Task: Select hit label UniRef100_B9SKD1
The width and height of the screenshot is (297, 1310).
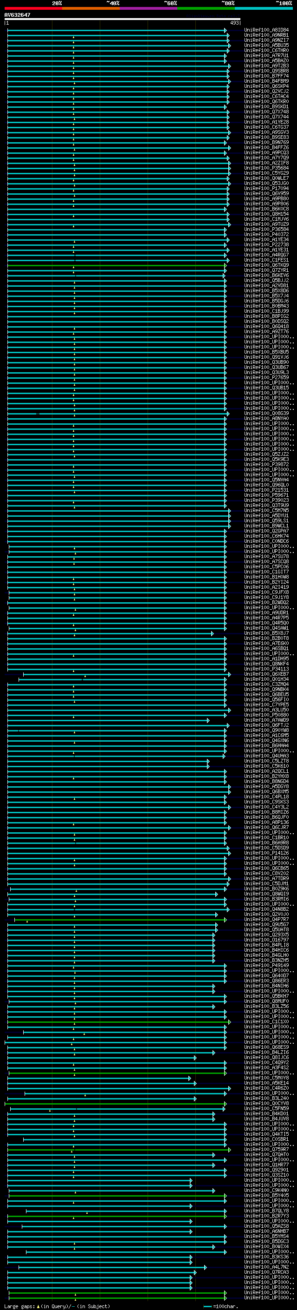Action: click(x=266, y=106)
